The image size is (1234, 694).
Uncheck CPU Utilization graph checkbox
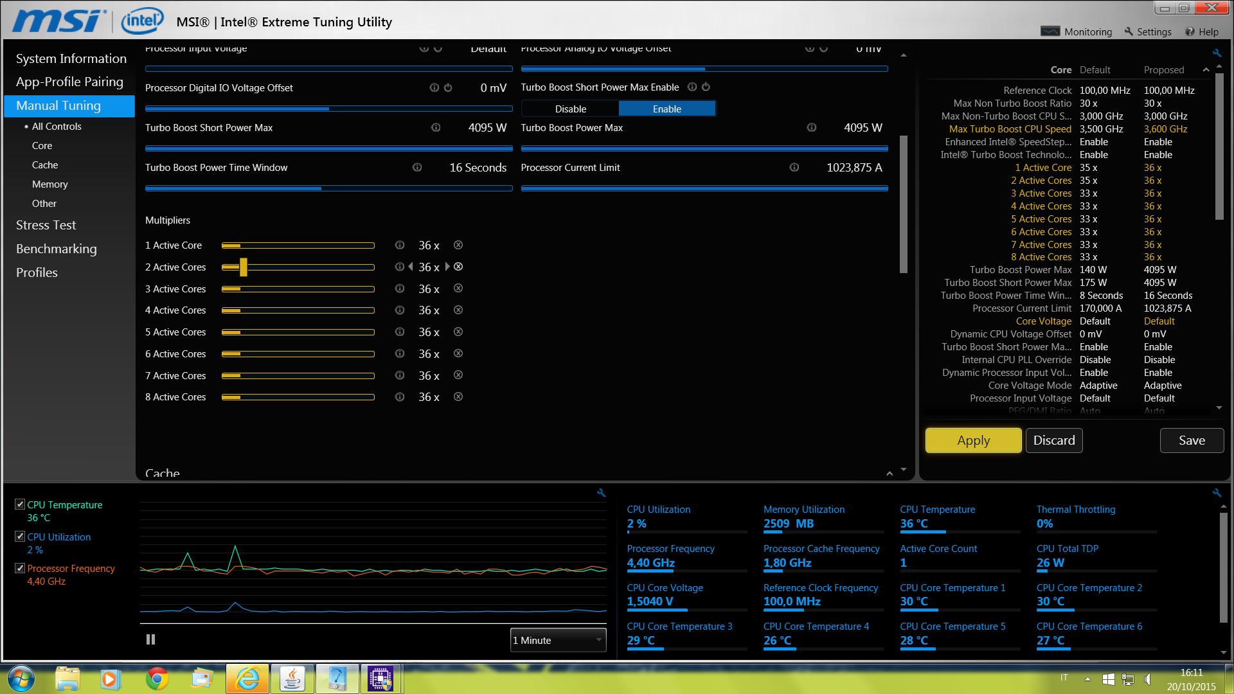pyautogui.click(x=20, y=537)
